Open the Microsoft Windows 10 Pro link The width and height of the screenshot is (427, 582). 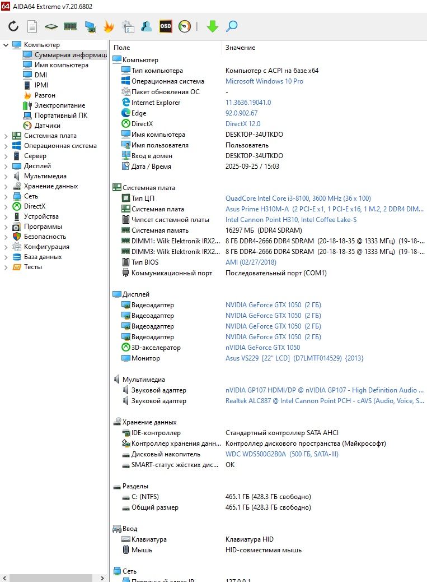click(x=264, y=81)
